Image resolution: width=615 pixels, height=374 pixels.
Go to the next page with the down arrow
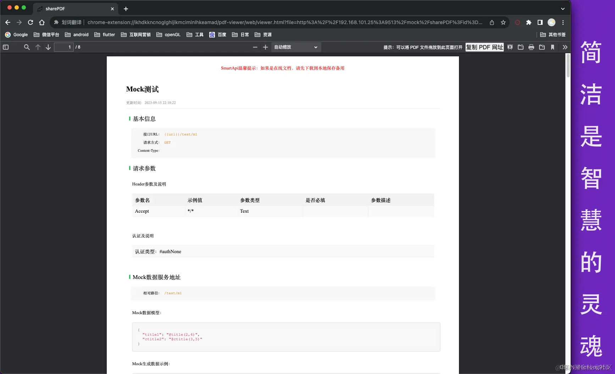point(48,47)
